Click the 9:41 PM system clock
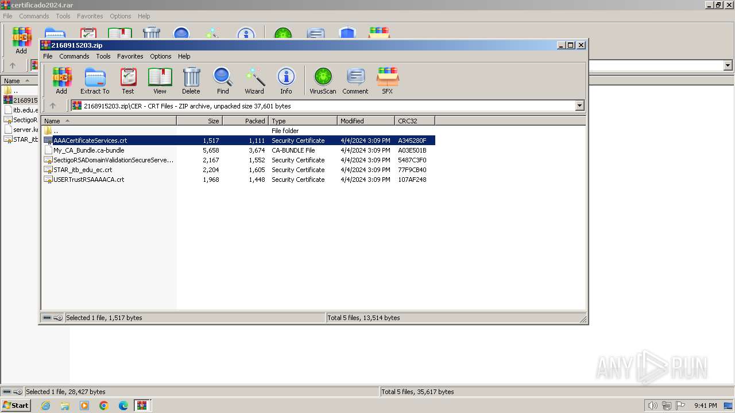 pos(705,406)
